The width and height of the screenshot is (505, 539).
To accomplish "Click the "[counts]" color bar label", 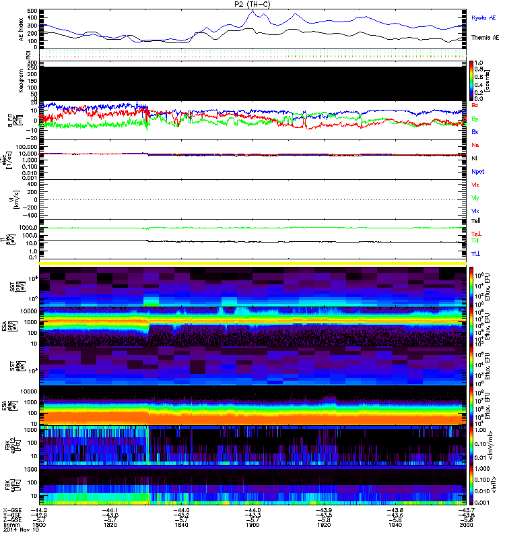I will tap(487, 81).
